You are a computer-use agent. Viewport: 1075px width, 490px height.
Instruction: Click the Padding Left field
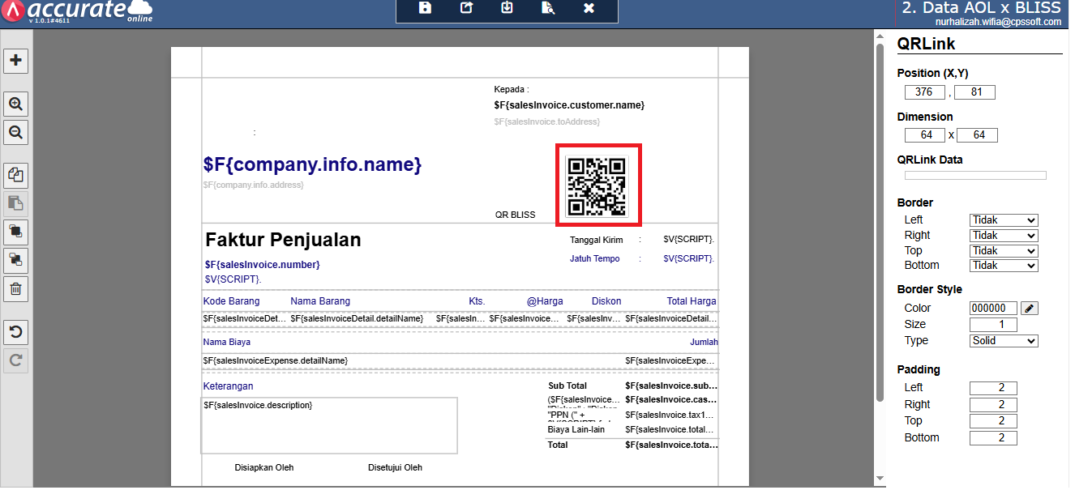993,388
